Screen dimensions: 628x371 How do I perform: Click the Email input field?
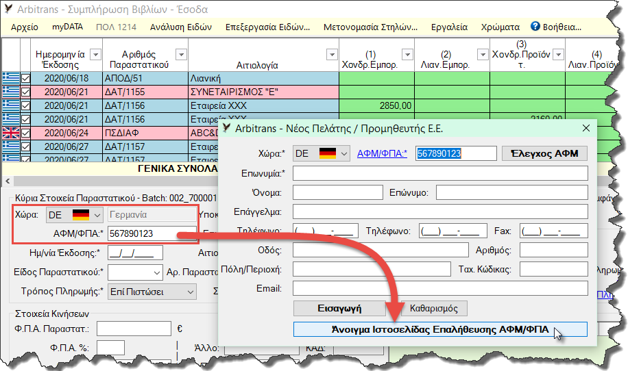coord(440,289)
